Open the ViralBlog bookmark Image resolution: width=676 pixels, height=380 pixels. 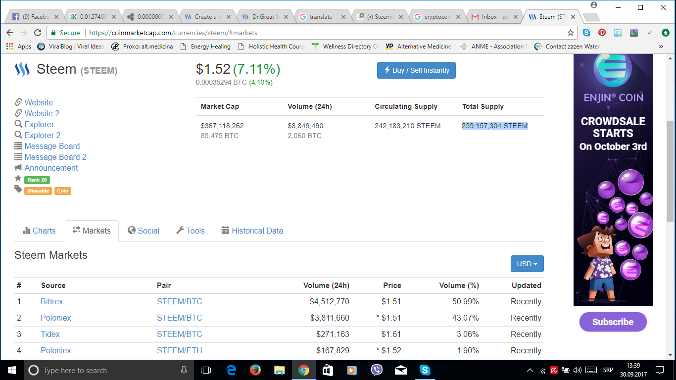(71, 47)
